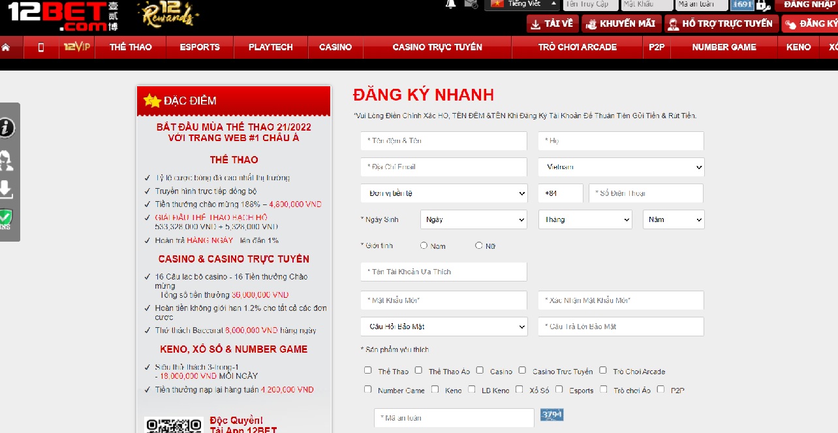Open the Tiếng Việt language dropdown
Screen dimensions: 838x433
522,4
